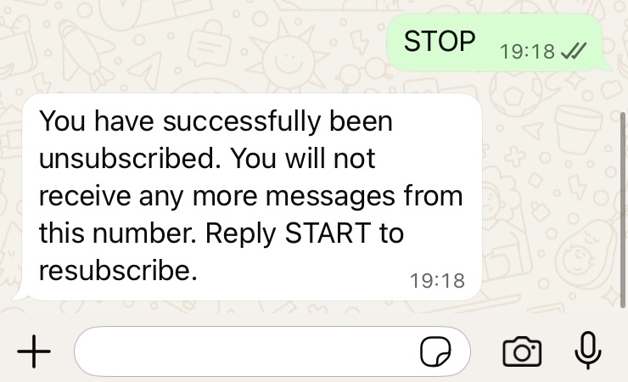
Task: Open the plus attachment menu
Action: (x=34, y=351)
